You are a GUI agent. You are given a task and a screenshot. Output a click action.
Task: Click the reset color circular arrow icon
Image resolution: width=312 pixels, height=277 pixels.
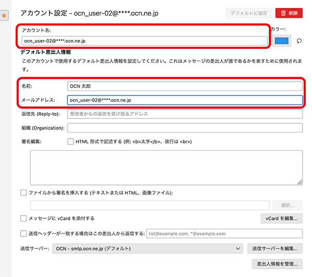(299, 41)
